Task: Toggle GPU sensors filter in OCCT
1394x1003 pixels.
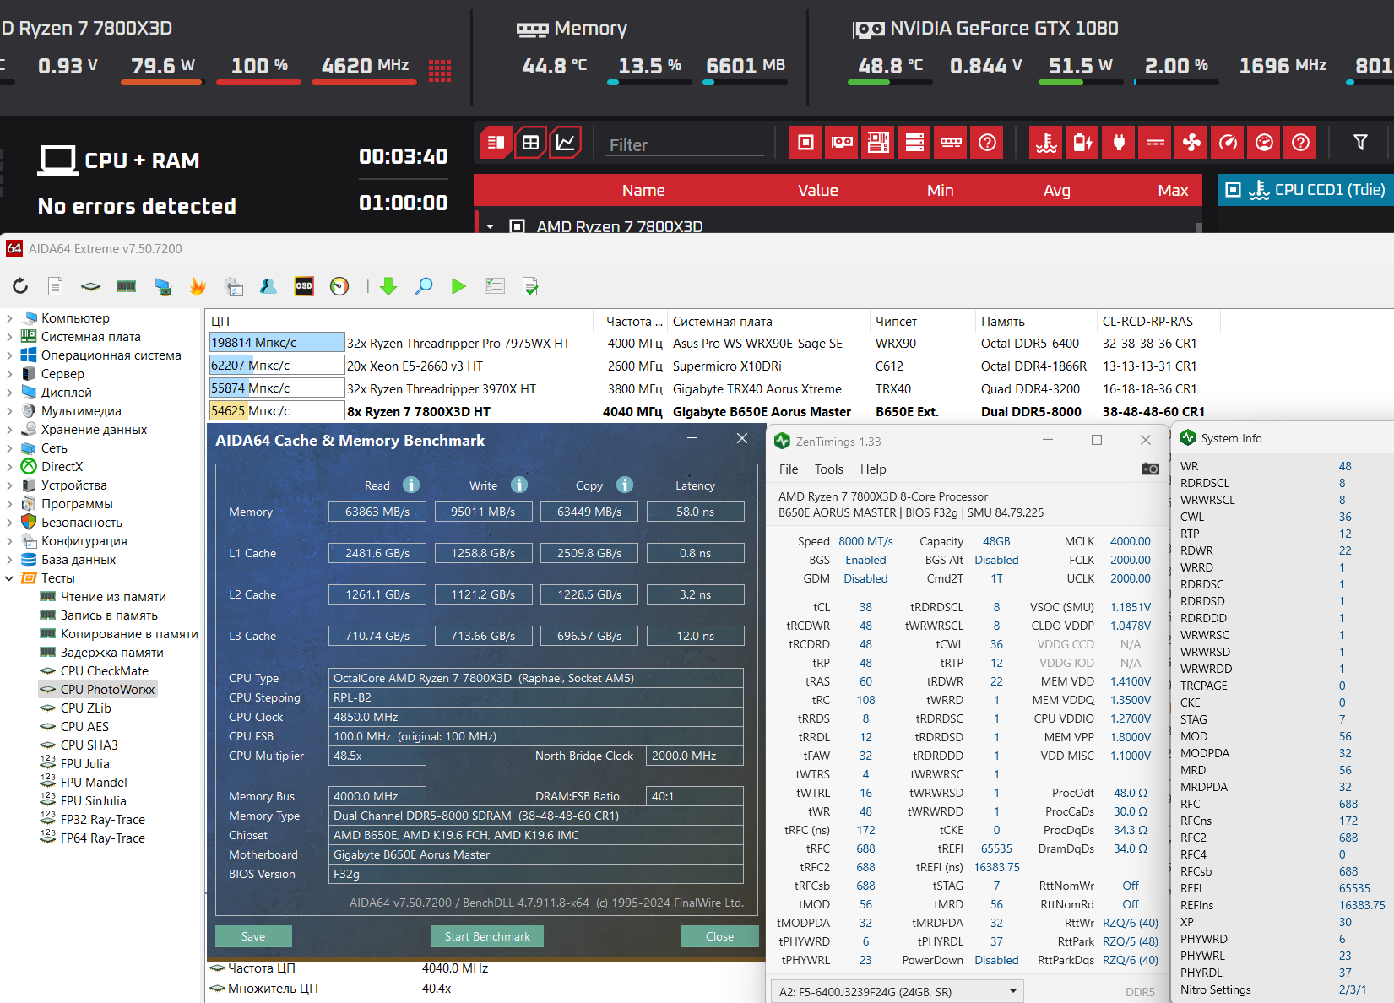Action: click(842, 142)
